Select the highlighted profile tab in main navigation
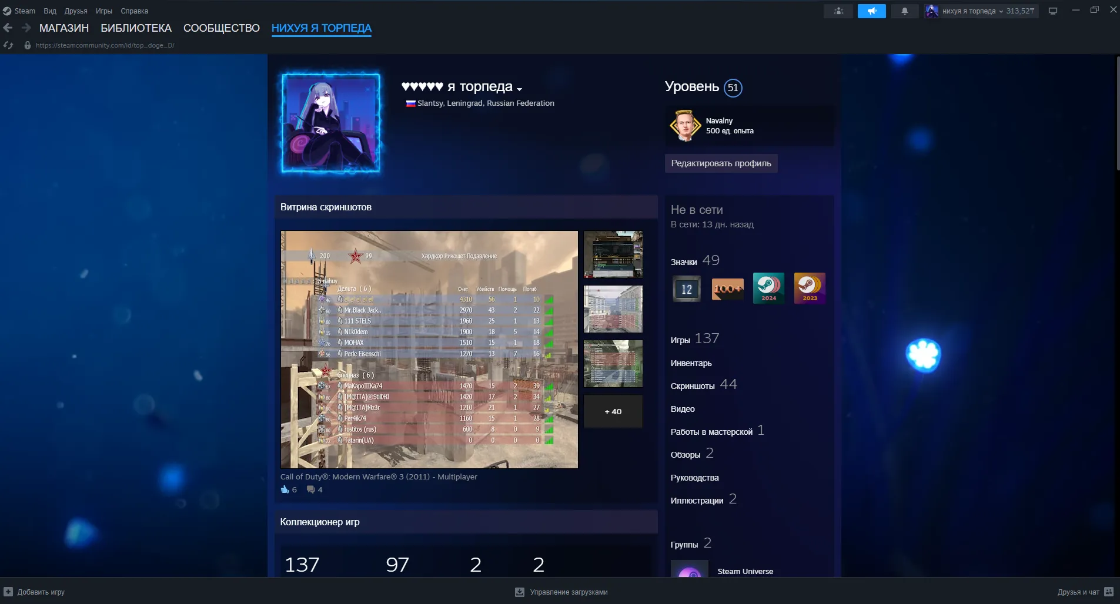Screen dimensions: 1120x604 coord(322,28)
